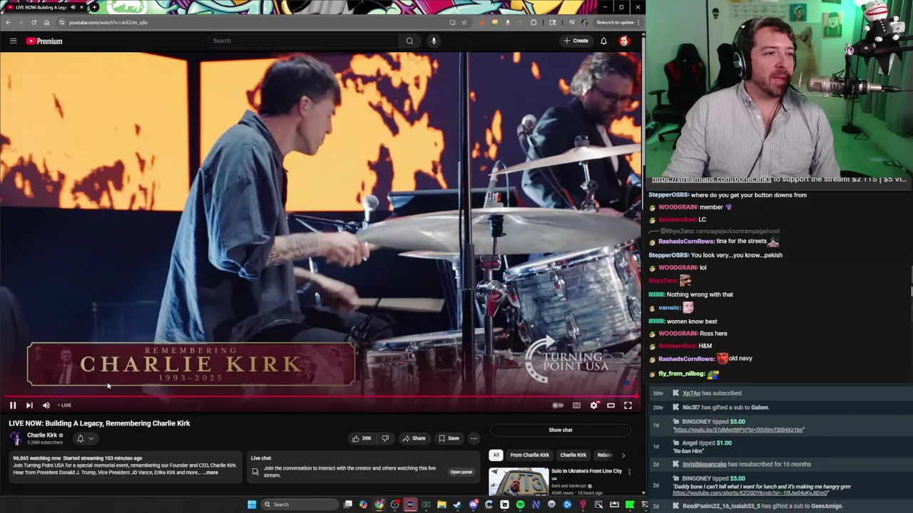Open streamlabs link in stream chat
Image resolution: width=913 pixels, height=513 pixels.
point(711,180)
